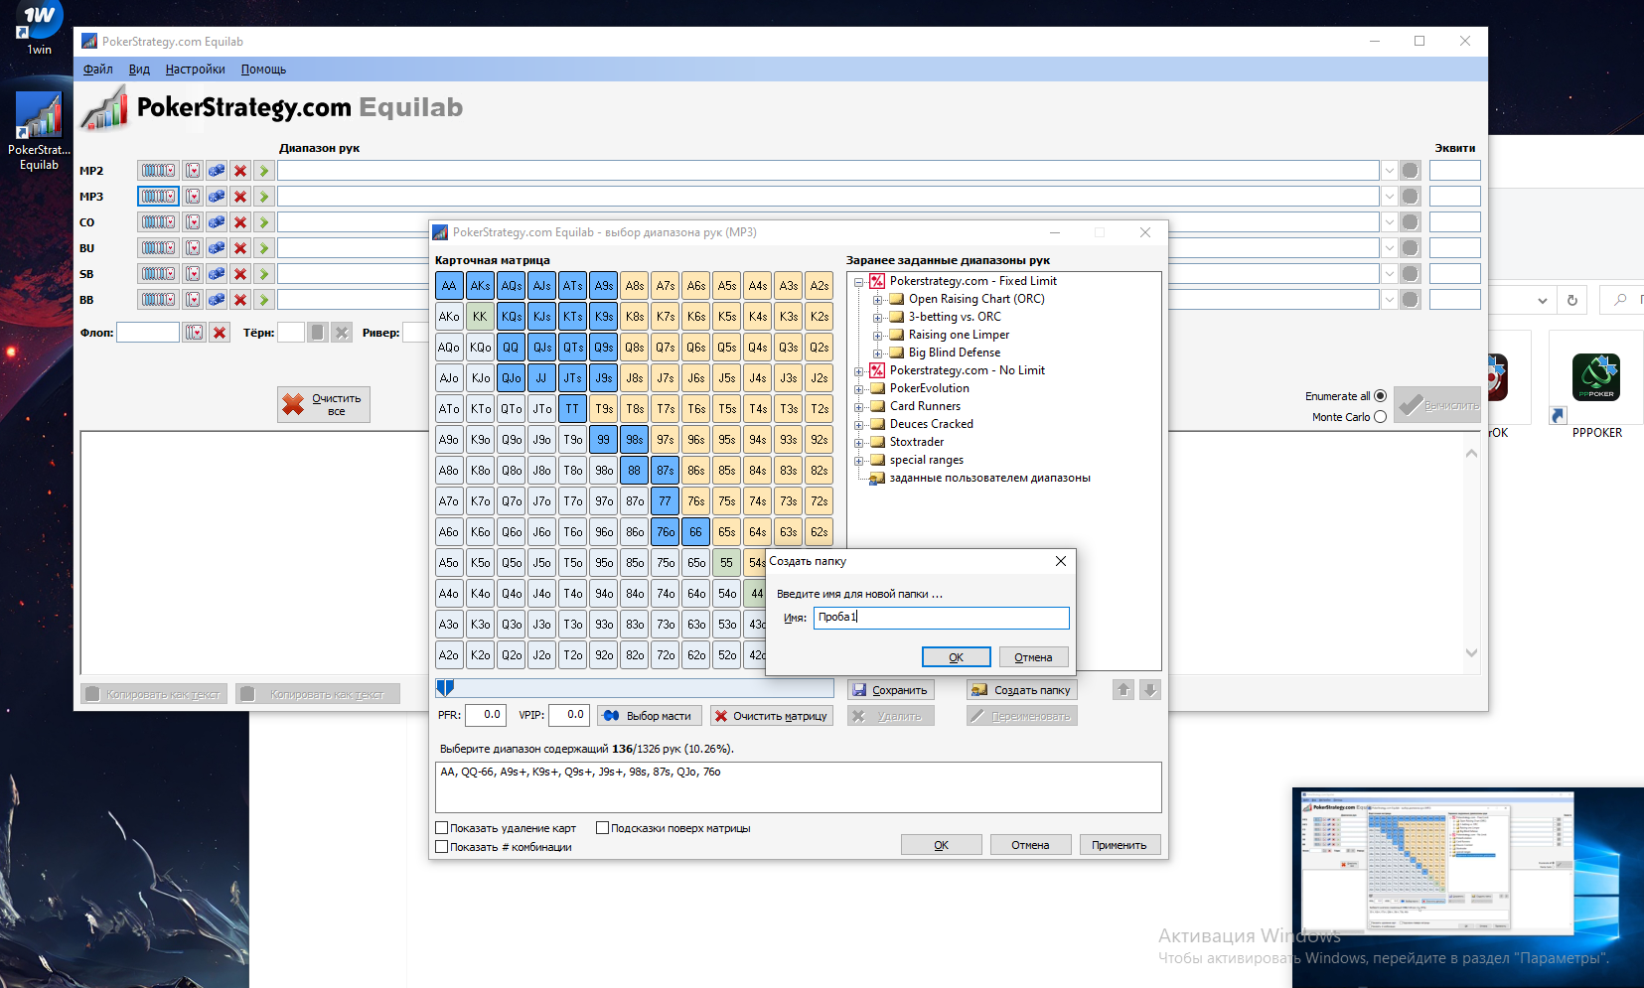The height and width of the screenshot is (988, 1644).
Task: Clear the BU hand range with red X
Action: click(x=240, y=248)
